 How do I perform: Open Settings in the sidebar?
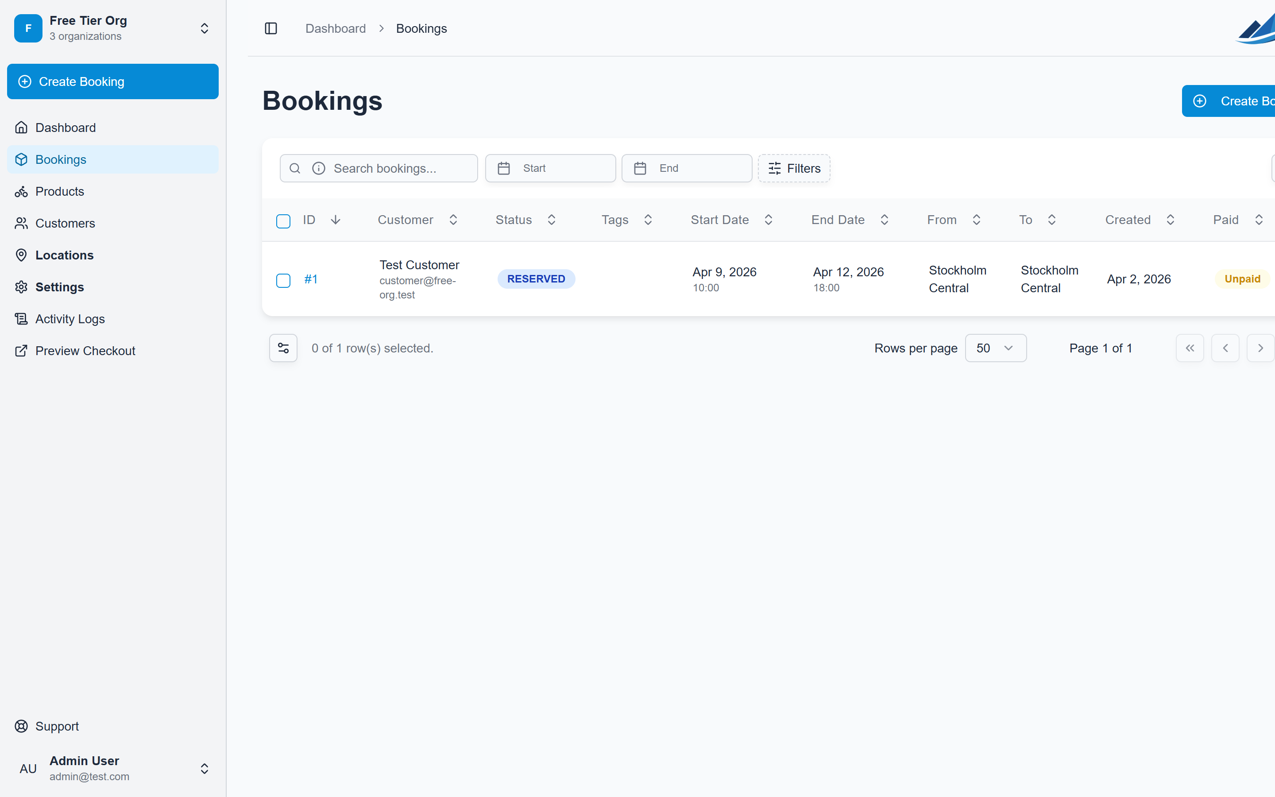click(113, 287)
